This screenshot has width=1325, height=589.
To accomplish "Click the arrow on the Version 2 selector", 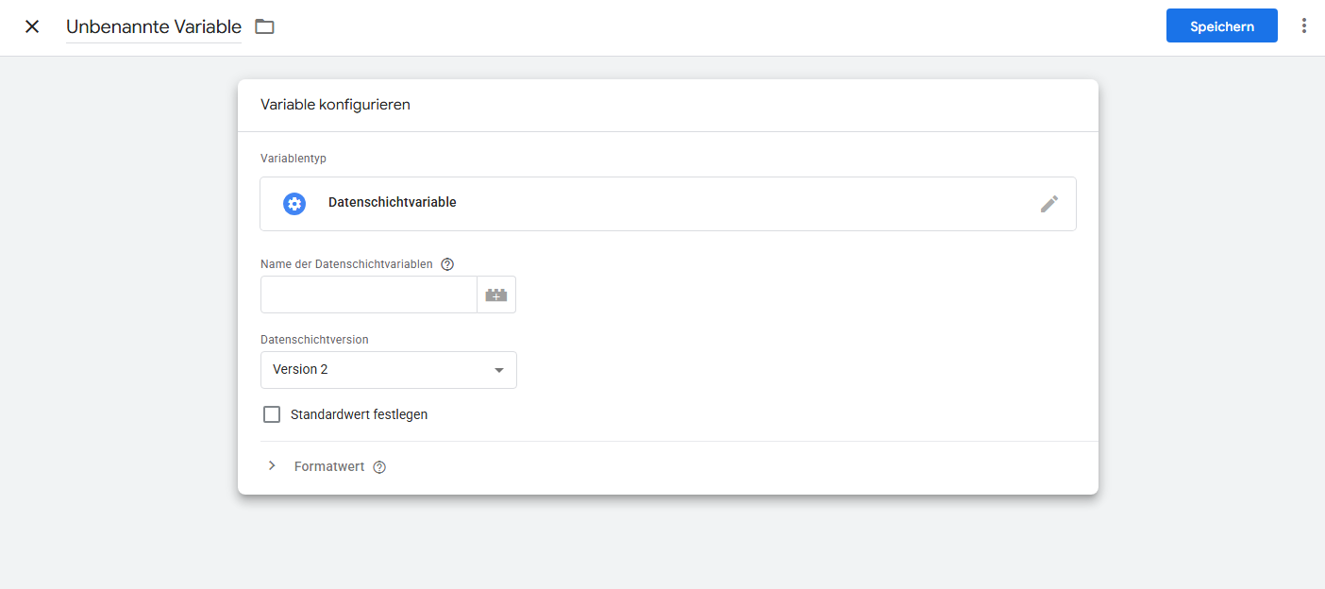I will point(499,370).
